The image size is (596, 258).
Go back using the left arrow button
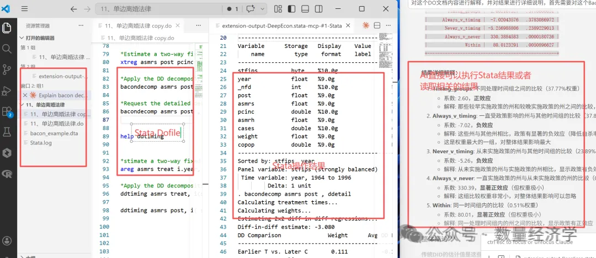click(74, 9)
